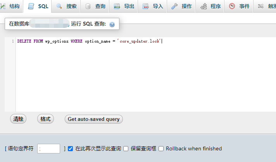Click the 程序 (Routines) gears icon
The width and height of the screenshot is (276, 162).
(x=204, y=6)
